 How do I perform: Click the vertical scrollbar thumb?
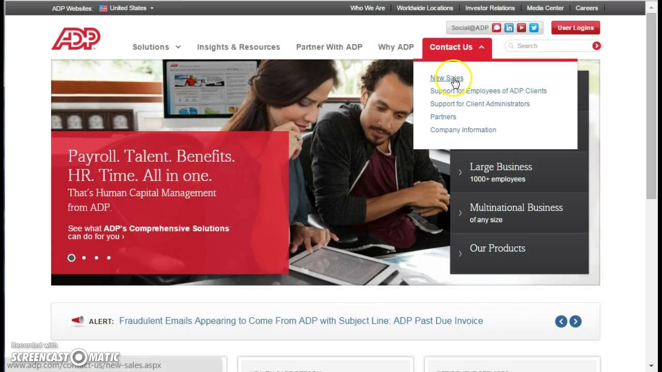click(651, 106)
